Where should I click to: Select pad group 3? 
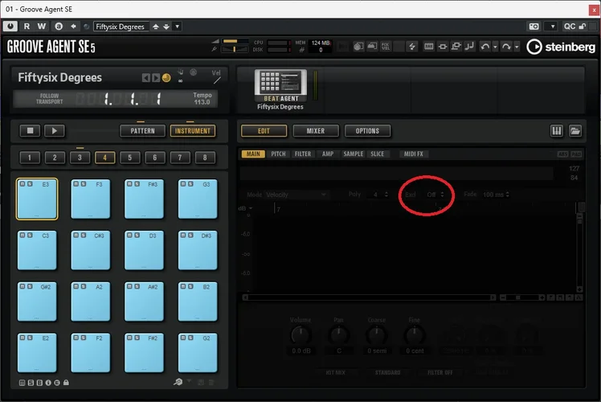coord(80,158)
